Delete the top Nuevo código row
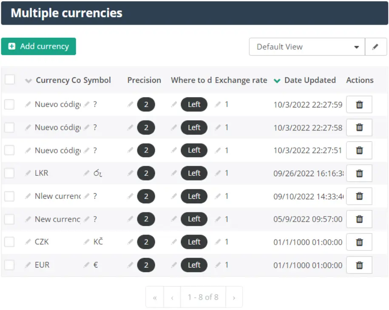Screen dimensions: 389x310 coord(359,104)
